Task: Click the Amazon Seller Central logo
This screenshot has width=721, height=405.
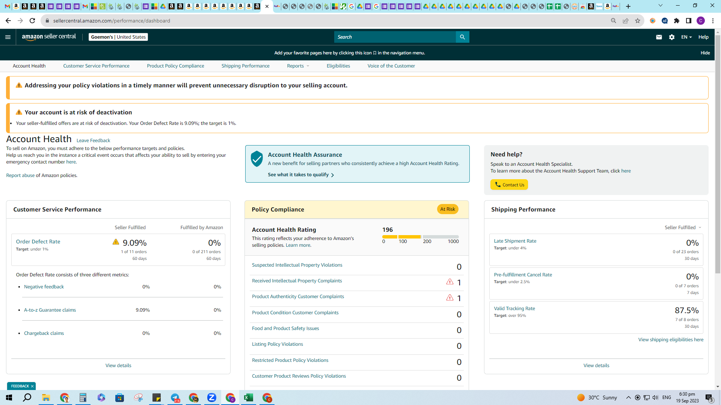Action: tap(49, 37)
